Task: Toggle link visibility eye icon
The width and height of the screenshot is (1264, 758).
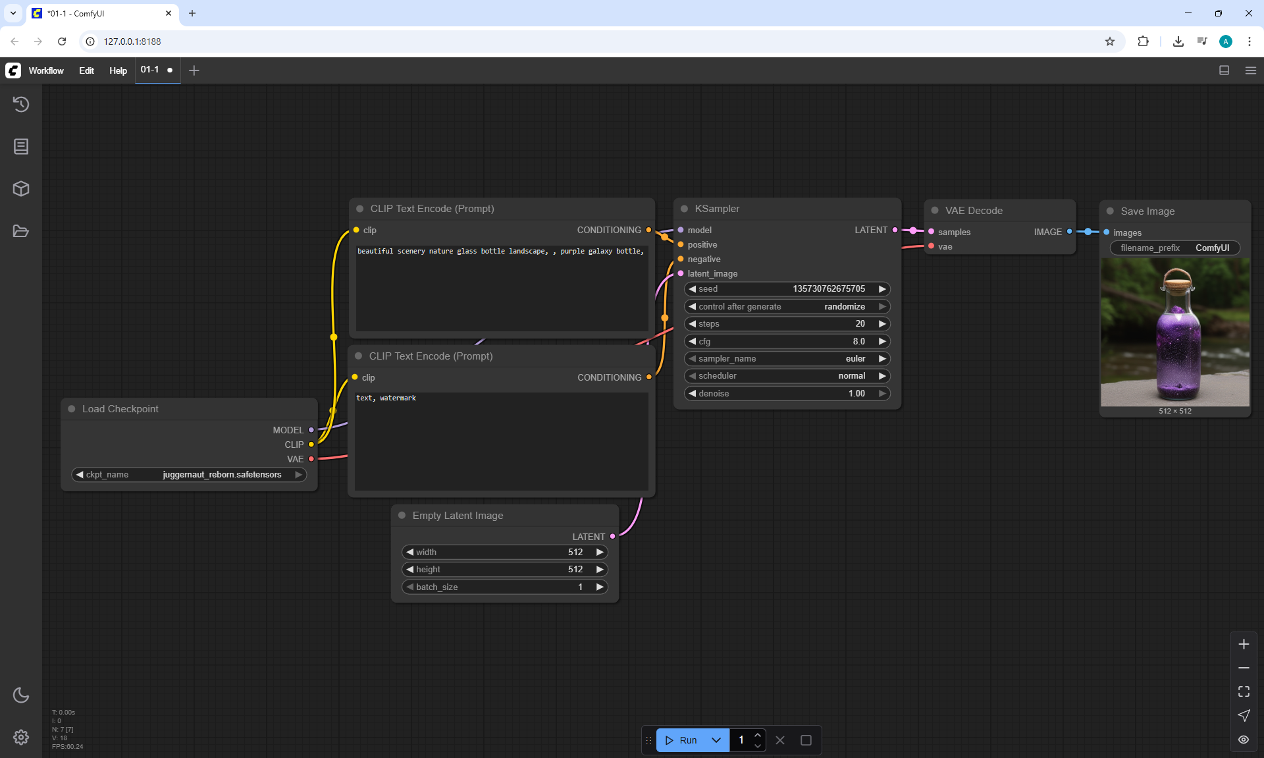Action: click(x=1244, y=740)
